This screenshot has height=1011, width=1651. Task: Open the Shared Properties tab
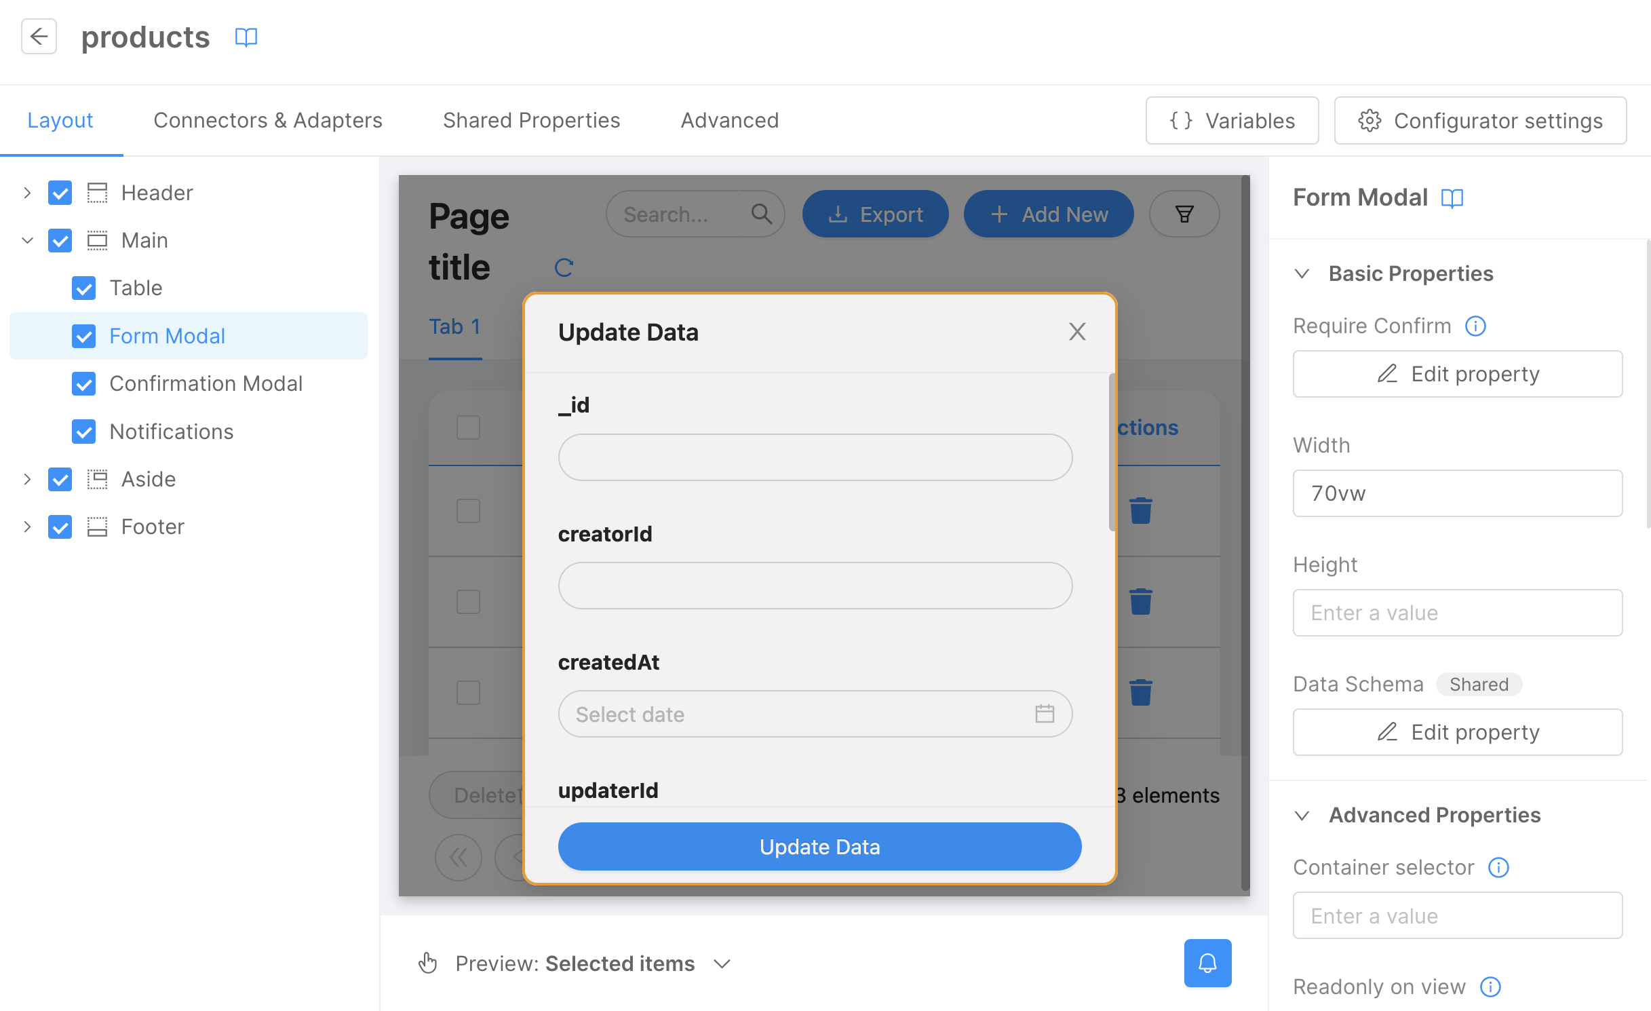pyautogui.click(x=531, y=120)
